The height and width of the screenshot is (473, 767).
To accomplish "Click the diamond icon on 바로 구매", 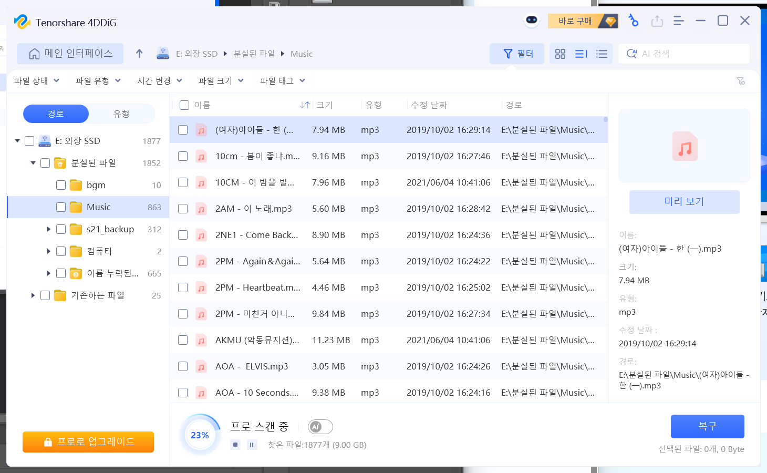I will pos(610,21).
